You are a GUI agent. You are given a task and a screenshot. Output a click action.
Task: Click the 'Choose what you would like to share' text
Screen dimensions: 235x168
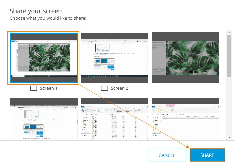48,18
